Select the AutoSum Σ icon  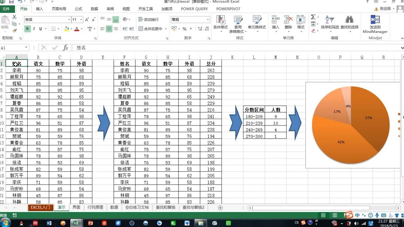click(313, 17)
